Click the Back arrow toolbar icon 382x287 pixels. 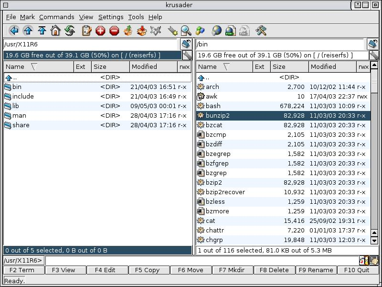[x=14, y=31]
